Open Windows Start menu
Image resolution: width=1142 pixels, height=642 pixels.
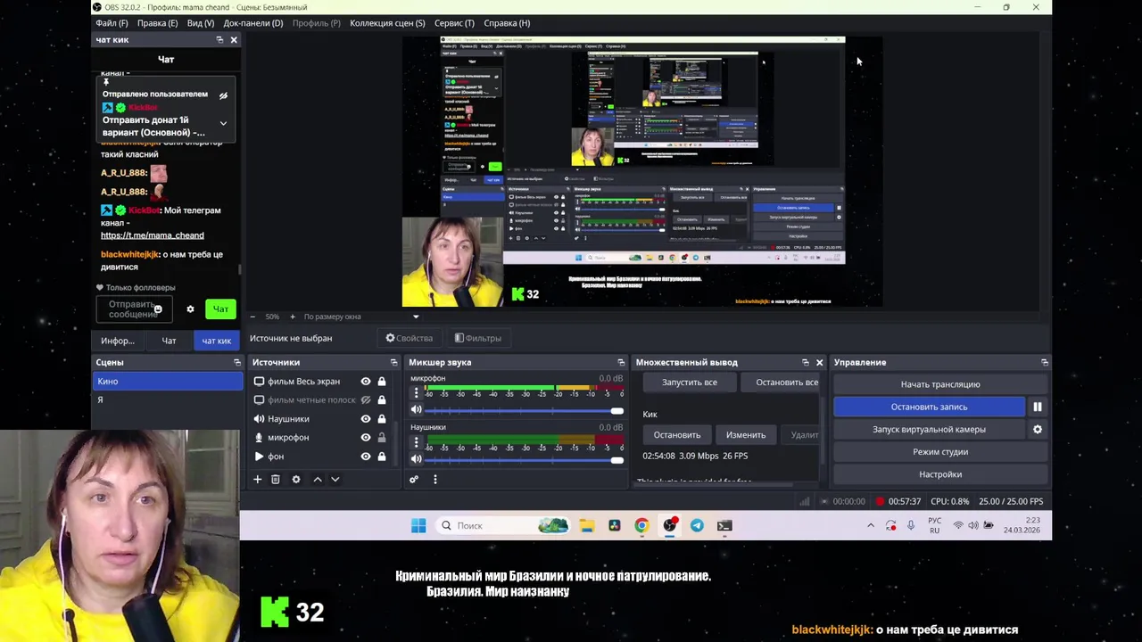(x=418, y=526)
